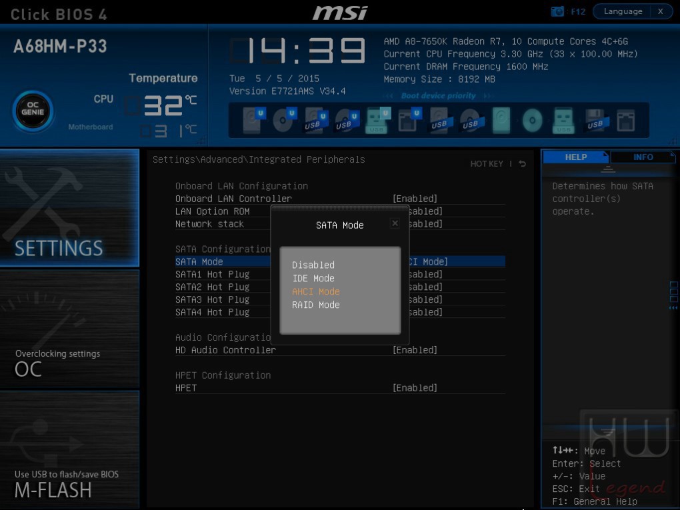Screen dimensions: 680x510
Task: Select the HD Audio Controller label
Action: [225, 350]
